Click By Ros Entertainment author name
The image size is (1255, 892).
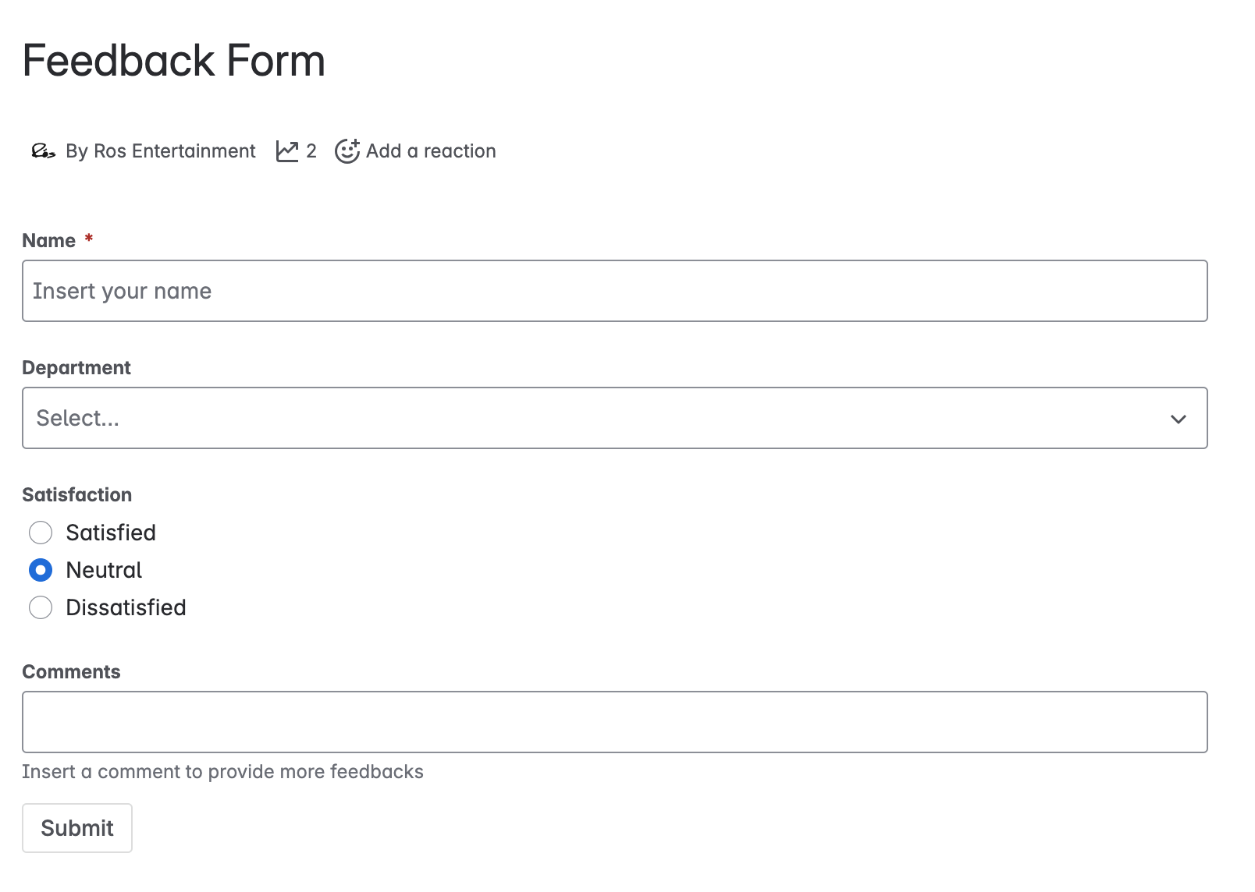160,150
